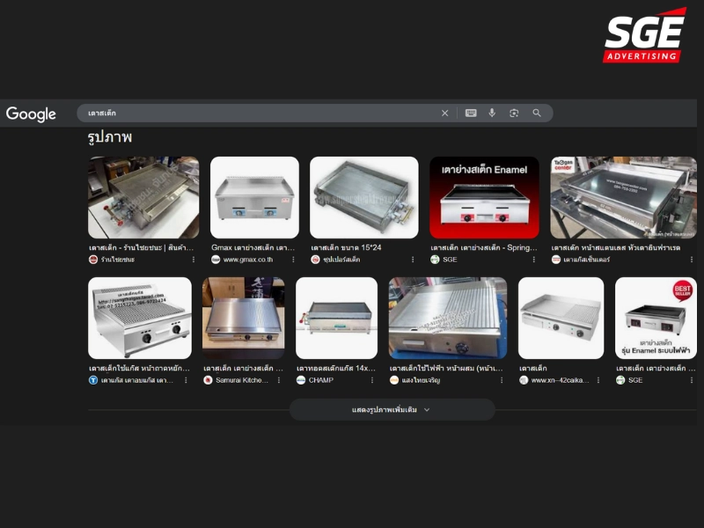Open the on-screen keyboard input tool

point(471,113)
